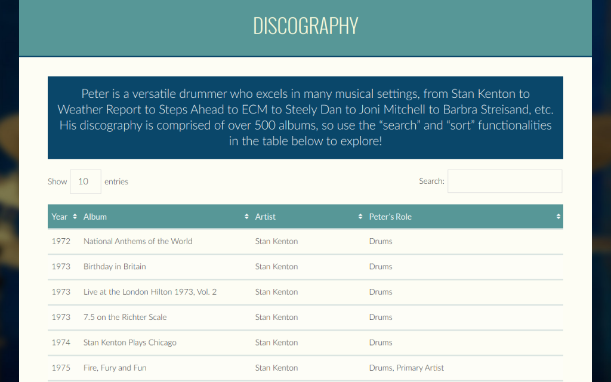Click Drums role in London Hilton row
Viewport: 611px width, 382px height.
[x=381, y=292]
